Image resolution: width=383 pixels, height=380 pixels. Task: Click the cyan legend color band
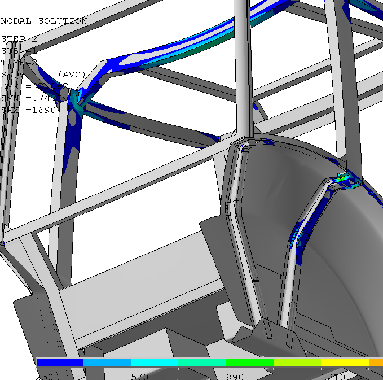(154, 362)
